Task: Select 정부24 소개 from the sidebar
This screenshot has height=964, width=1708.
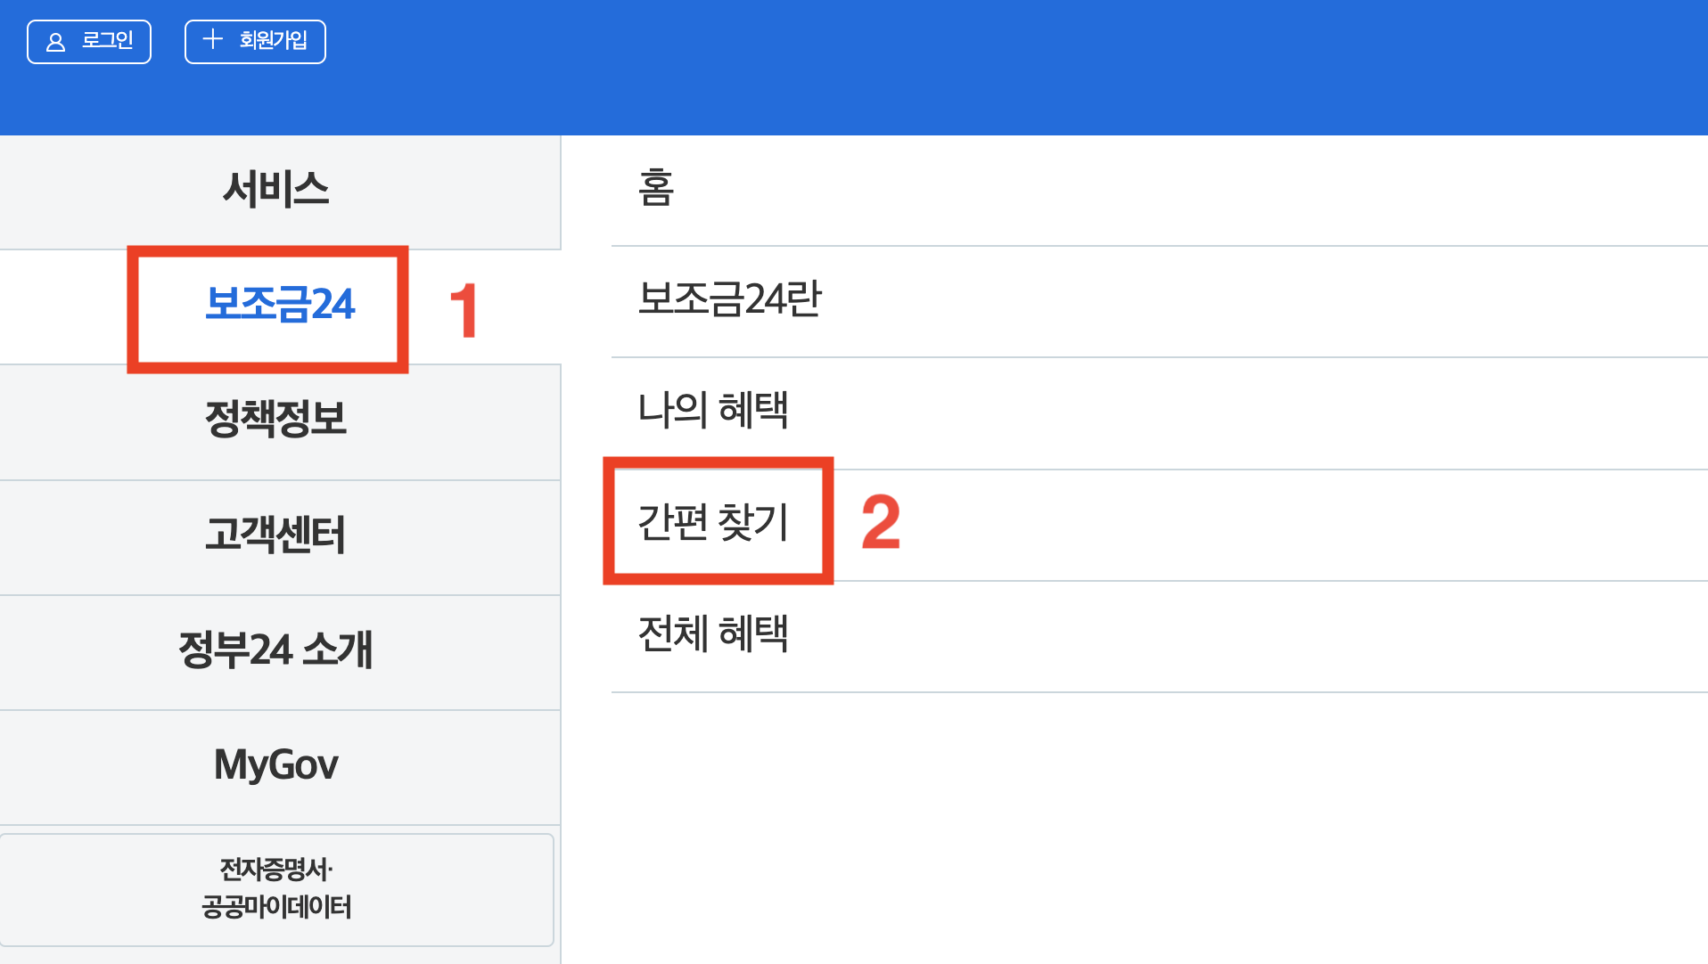Action: (278, 651)
